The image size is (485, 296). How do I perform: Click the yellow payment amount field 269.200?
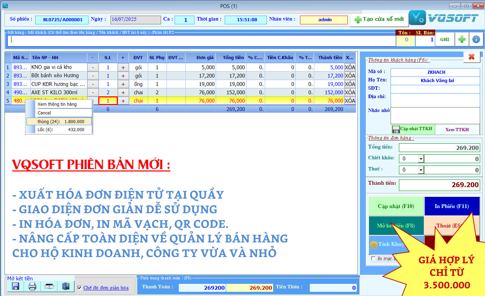click(249, 288)
